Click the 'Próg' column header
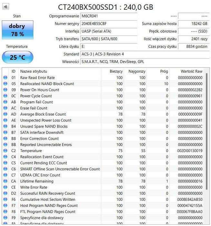The width and height of the screenshot is (211, 226). [164, 71]
